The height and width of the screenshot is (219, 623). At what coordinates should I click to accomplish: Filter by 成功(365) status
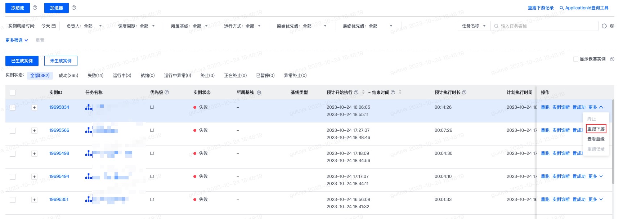[68, 75]
